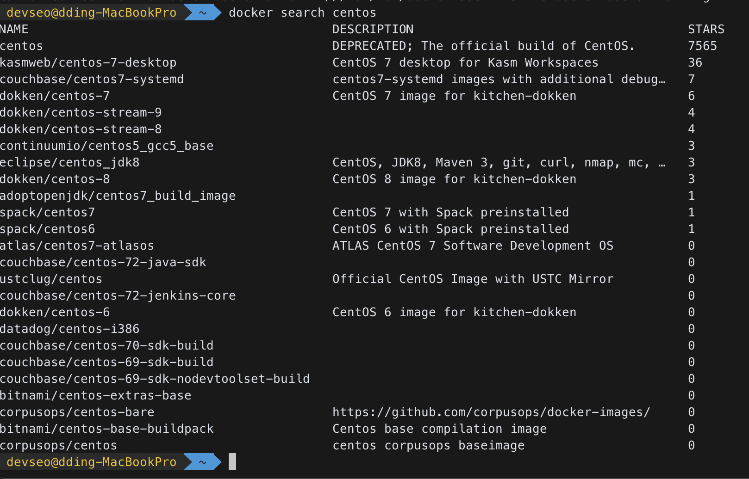Click 'centos7-systemd images with additional debug…' description
The height and width of the screenshot is (479, 749).
point(499,80)
